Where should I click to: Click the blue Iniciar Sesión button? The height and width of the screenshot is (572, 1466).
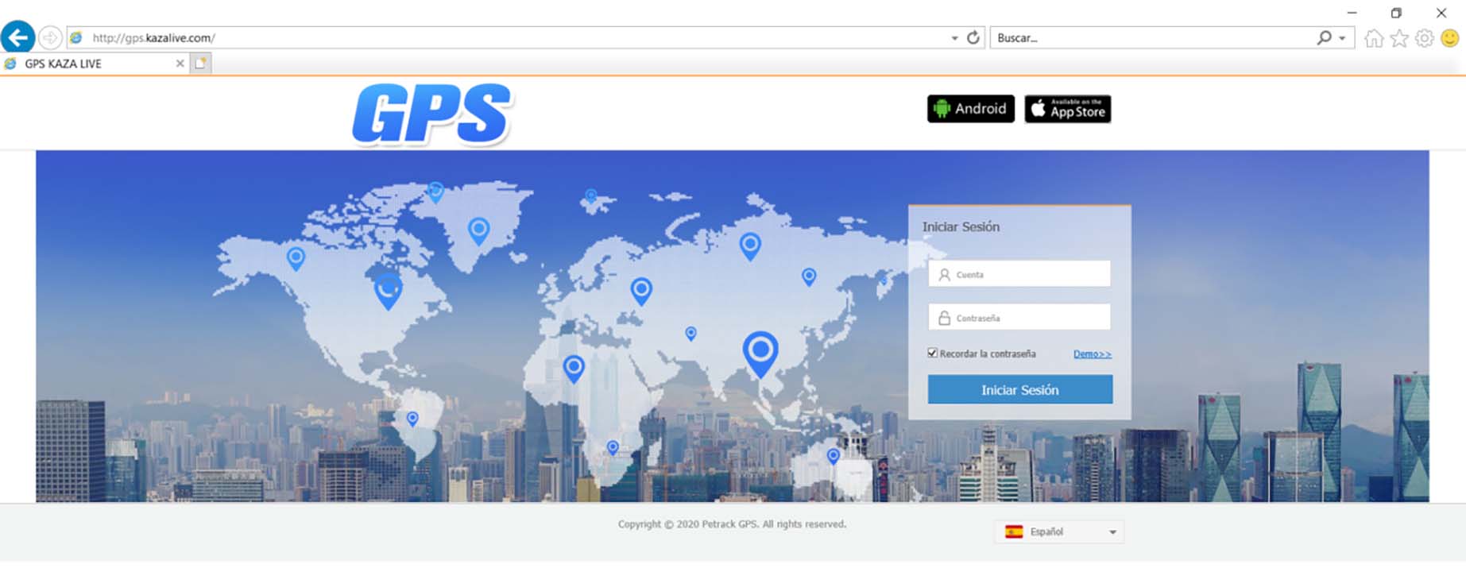[1019, 390]
